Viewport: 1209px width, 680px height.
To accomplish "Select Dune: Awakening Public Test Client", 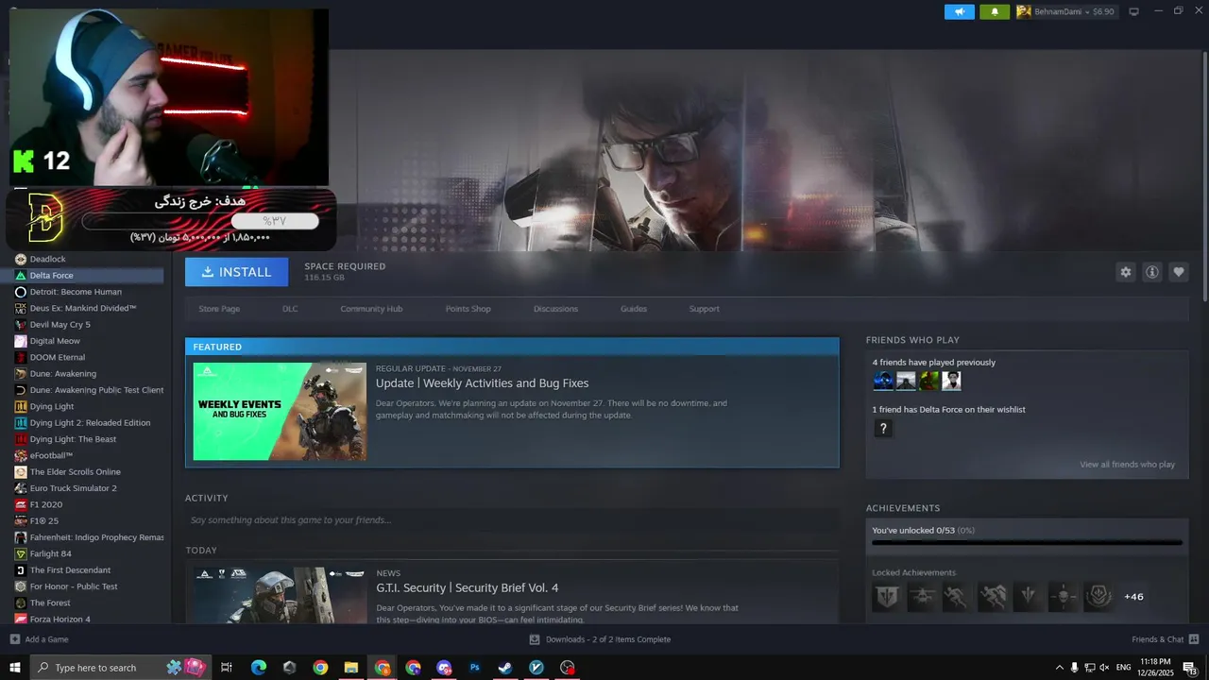I will 87,390.
